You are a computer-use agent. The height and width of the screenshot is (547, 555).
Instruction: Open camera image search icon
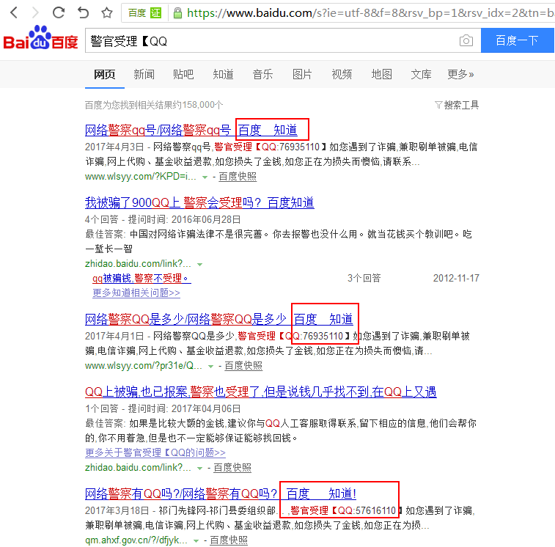click(466, 41)
